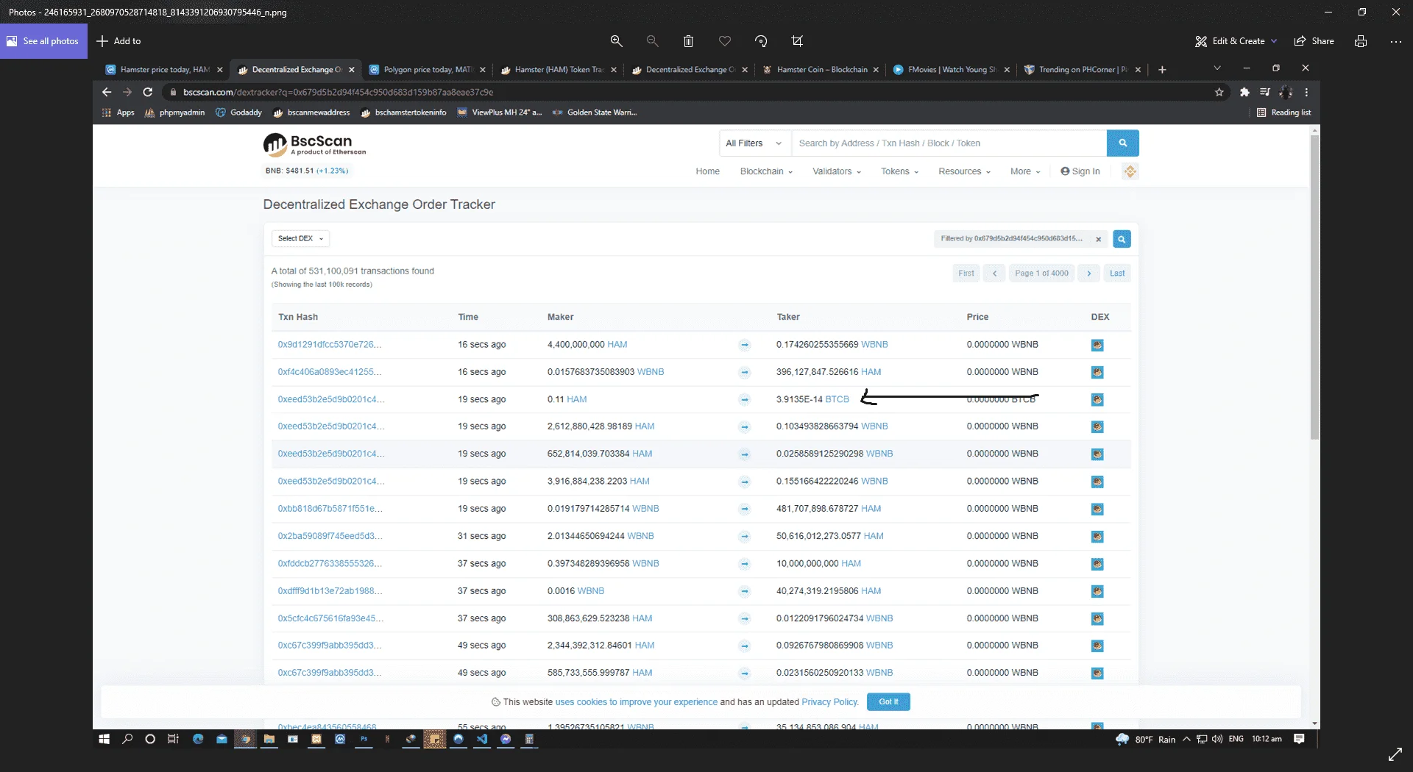
Task: Switch to FMovies tab
Action: (x=952, y=70)
